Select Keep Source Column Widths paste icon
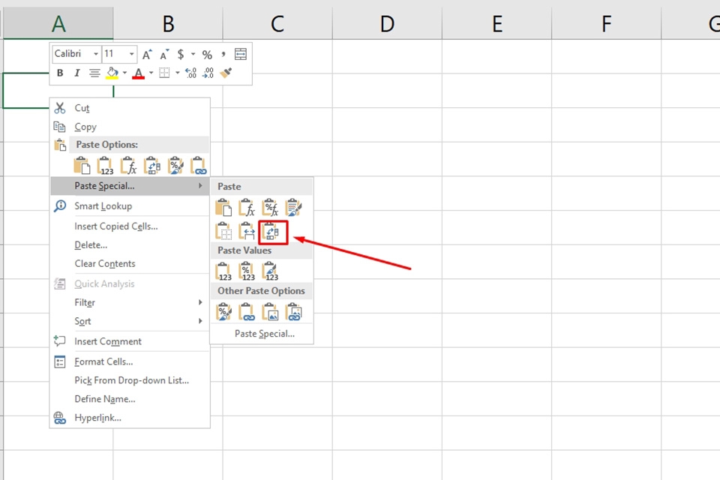 point(247,232)
